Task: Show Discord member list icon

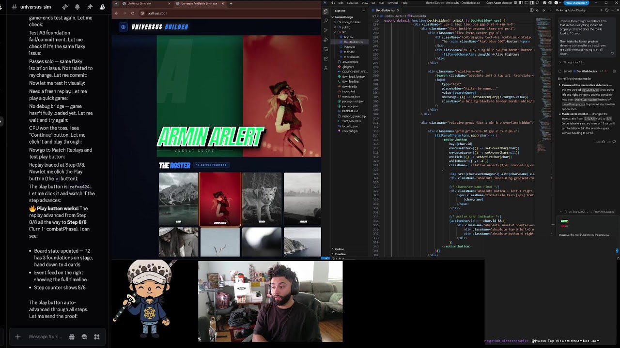Action: tap(102, 7)
